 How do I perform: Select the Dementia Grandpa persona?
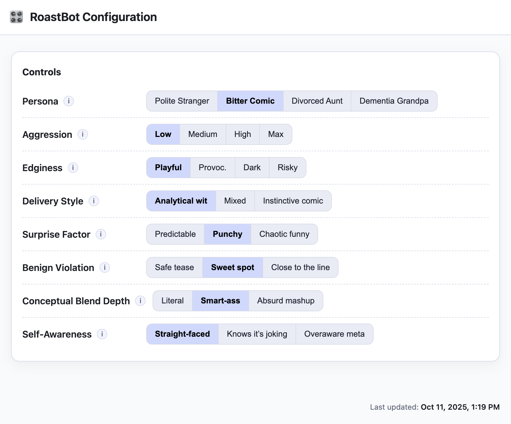394,101
